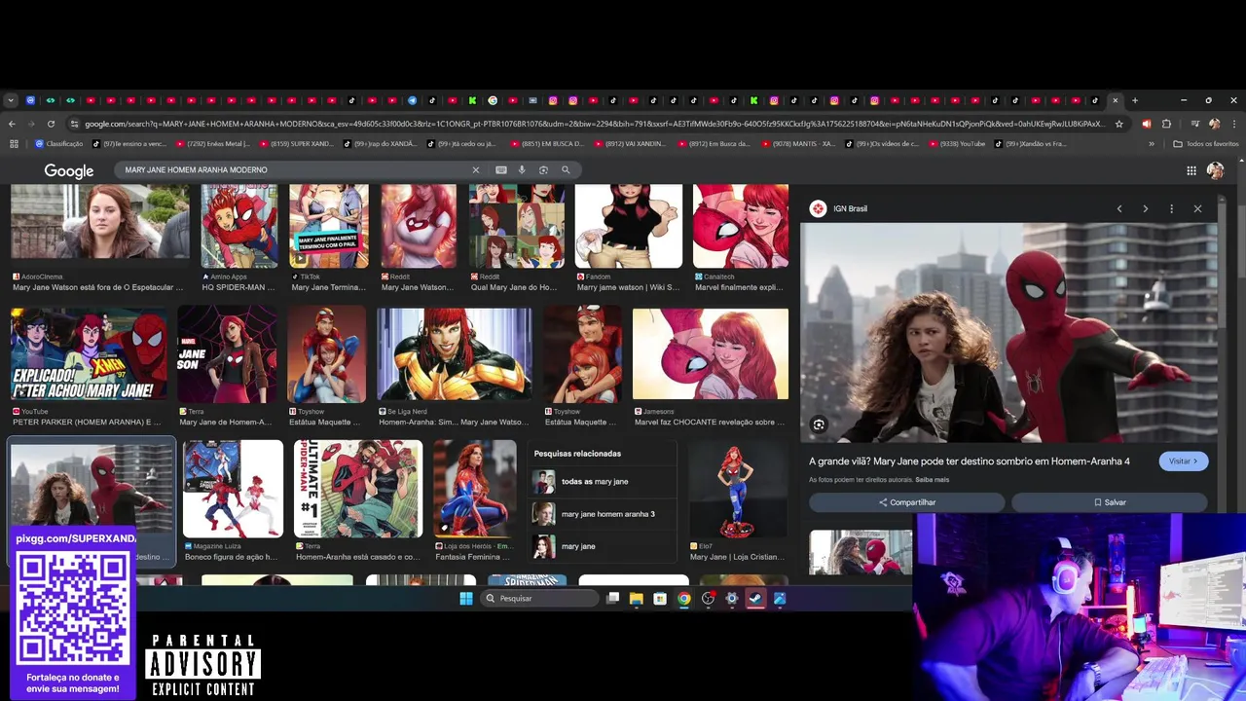Show next image in preview panel

[x=1145, y=208]
